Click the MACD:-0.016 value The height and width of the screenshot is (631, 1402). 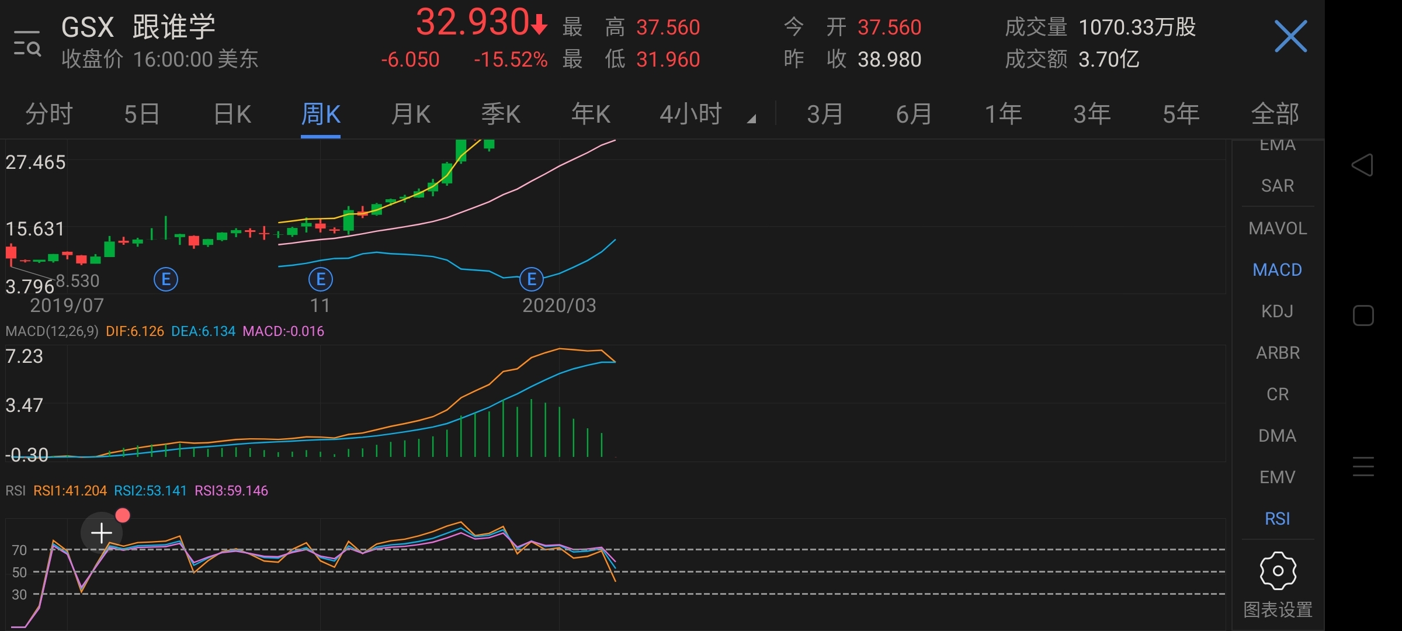pyautogui.click(x=283, y=331)
